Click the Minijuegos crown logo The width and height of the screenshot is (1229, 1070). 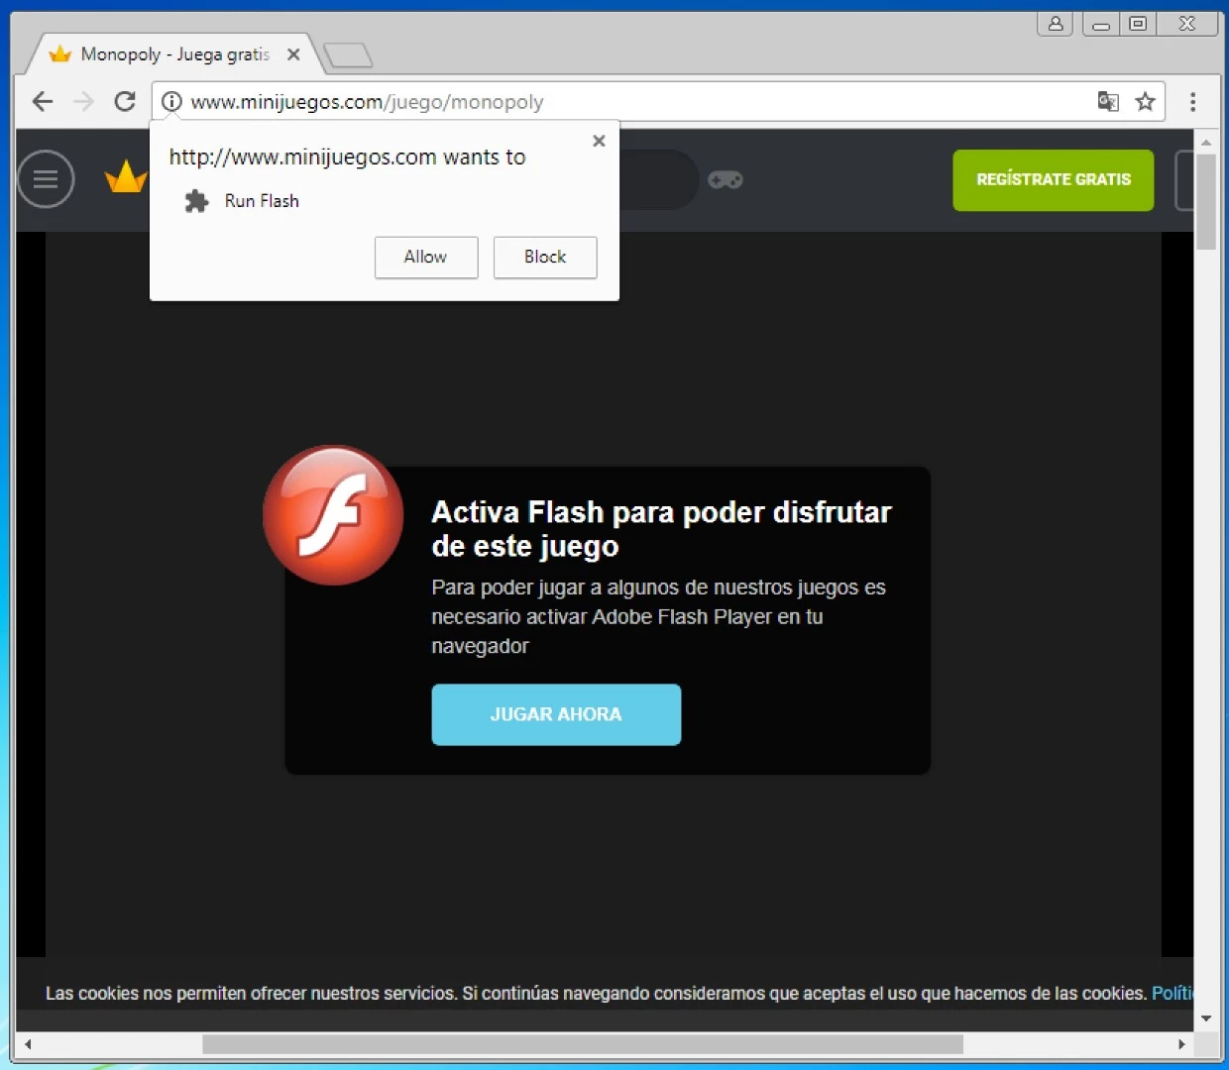(126, 177)
